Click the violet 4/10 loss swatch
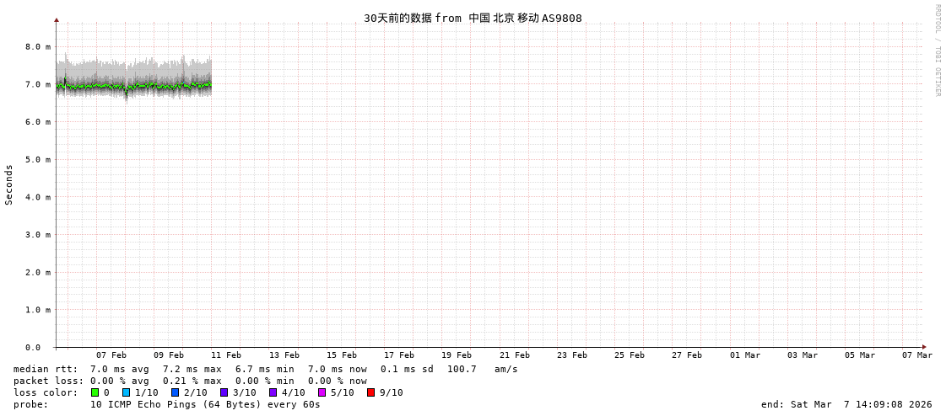This screenshot has width=946, height=416. 273,392
